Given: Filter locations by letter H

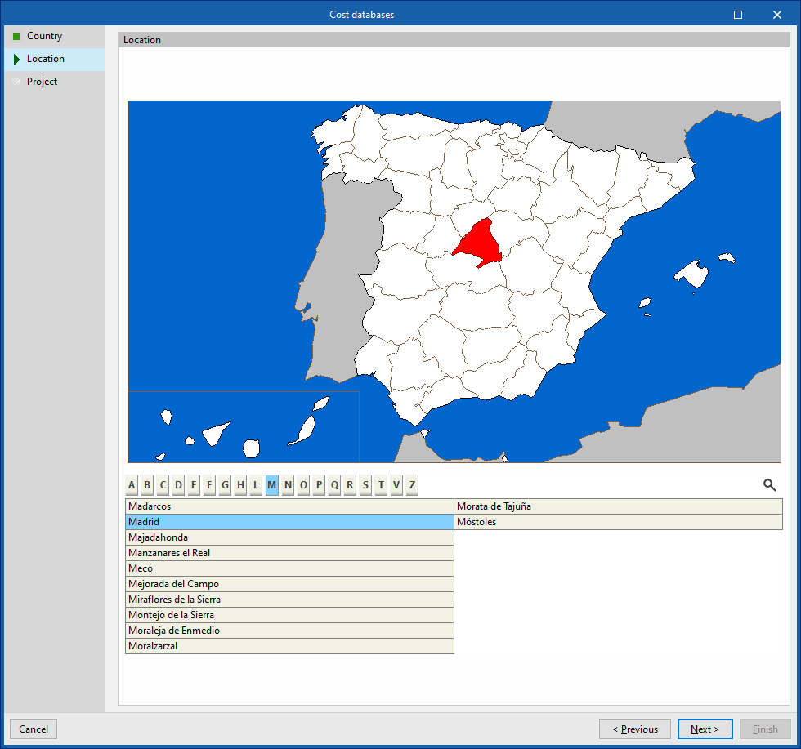Looking at the screenshot, I should point(240,484).
